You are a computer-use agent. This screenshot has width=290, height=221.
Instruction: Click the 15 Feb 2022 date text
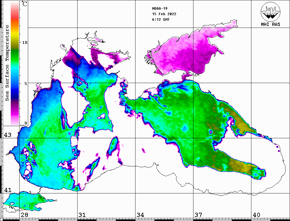point(164,14)
